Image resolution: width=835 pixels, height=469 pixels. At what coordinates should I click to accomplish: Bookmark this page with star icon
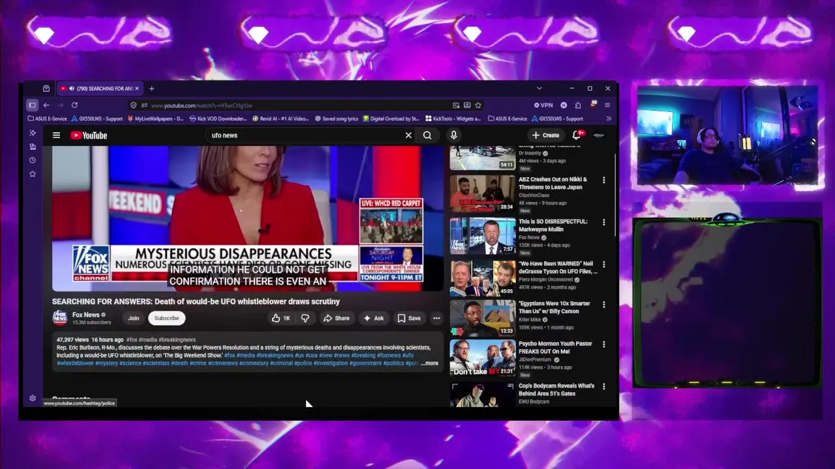[478, 105]
